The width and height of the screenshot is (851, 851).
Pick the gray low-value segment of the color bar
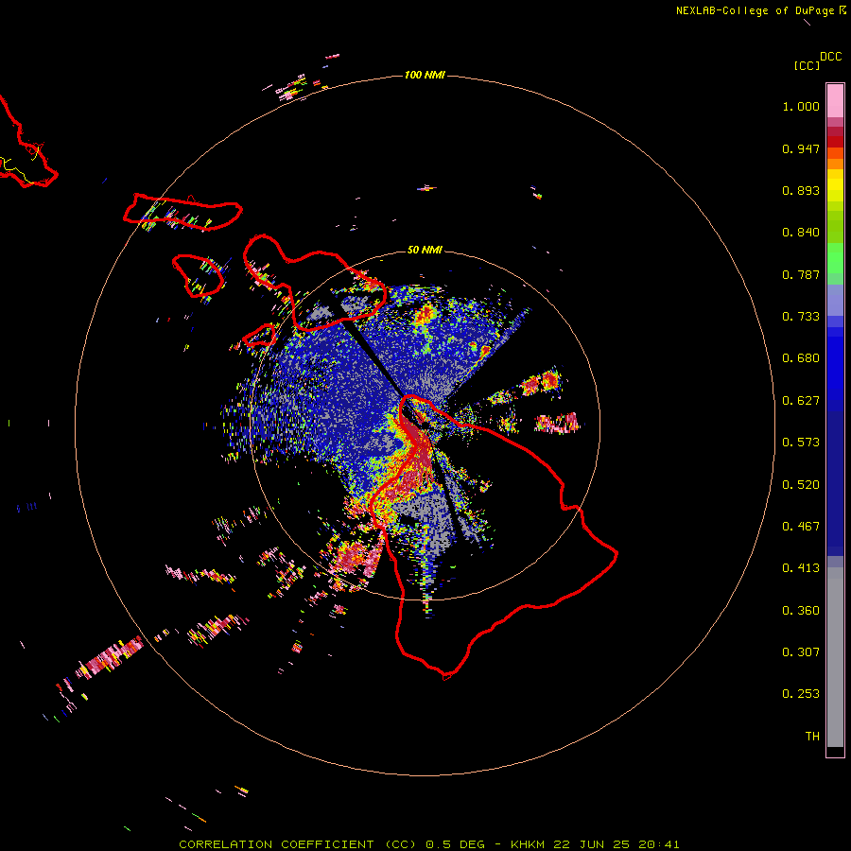tap(835, 657)
